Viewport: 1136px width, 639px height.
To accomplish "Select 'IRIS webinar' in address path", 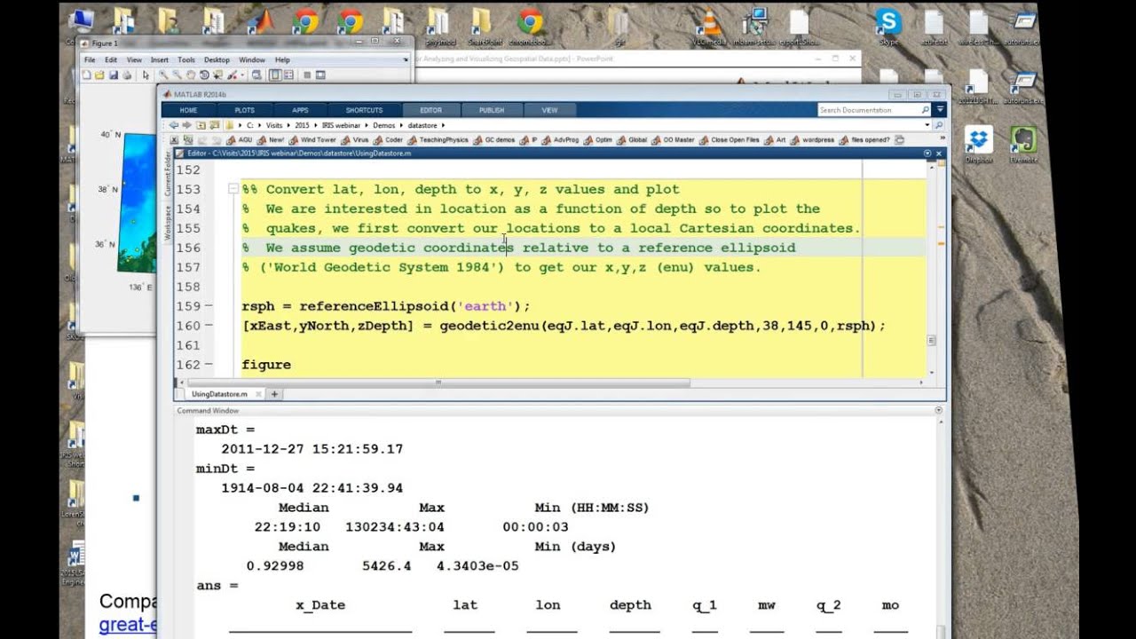I will [342, 125].
